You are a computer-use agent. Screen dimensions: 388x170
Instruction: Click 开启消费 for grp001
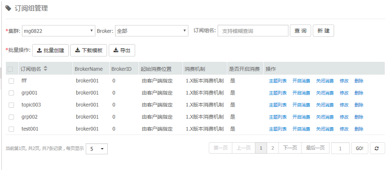[x=301, y=93]
